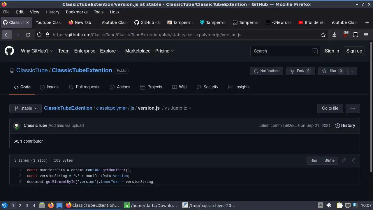Star the ClassicTubeExtention repository
The image size is (373, 210).
(x=332, y=71)
